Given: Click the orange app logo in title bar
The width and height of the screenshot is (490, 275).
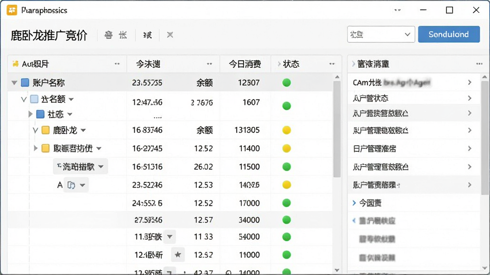Looking at the screenshot, I should 12,10.
